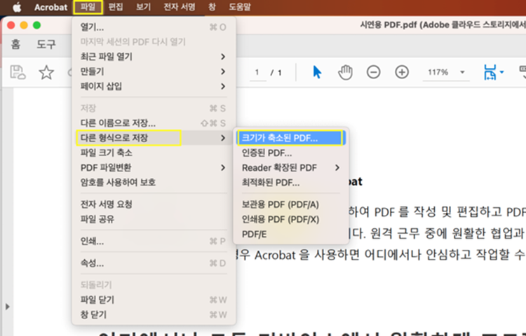
Task: Open the 최근 파일 열기 submenu
Action: coord(154,57)
